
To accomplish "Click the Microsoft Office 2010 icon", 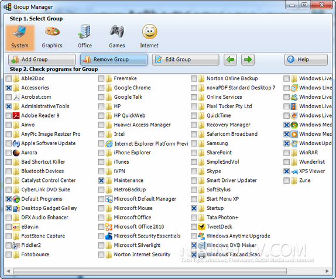I will click(109, 227).
